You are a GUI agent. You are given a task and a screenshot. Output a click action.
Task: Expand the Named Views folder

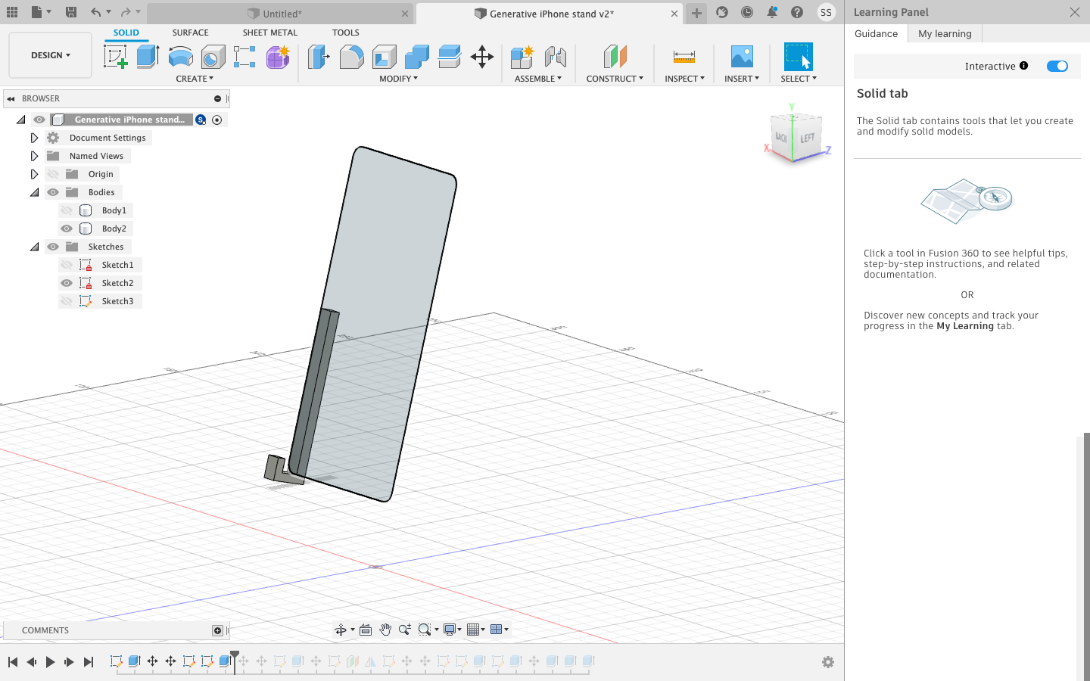coord(34,155)
